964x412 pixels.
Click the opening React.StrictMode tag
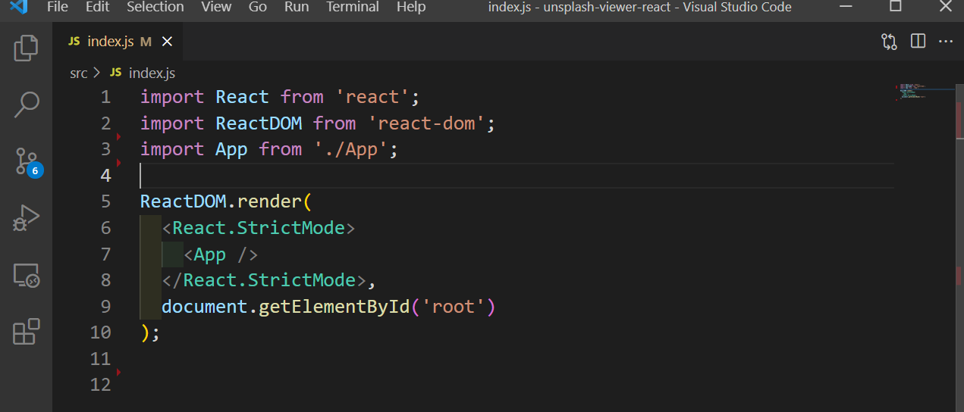pos(259,228)
